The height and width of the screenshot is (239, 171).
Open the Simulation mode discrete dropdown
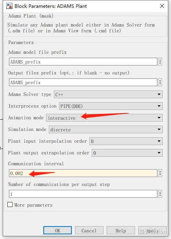(x=106, y=129)
